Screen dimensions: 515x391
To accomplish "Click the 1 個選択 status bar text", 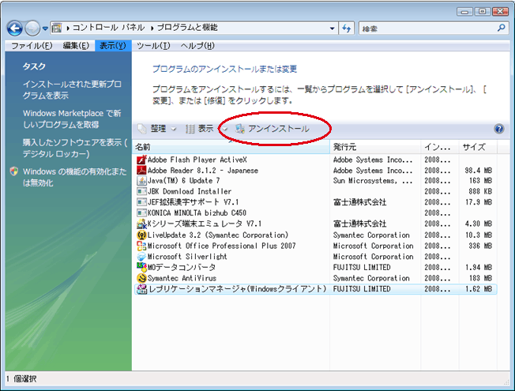I will click(21, 379).
